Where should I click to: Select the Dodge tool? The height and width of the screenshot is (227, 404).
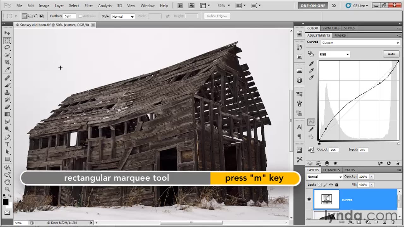click(7, 129)
